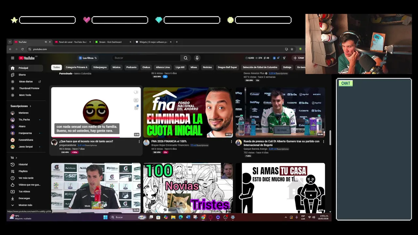Open Javex Senpai subscription channel
Screen dimensions: 418x235
pos(25,147)
